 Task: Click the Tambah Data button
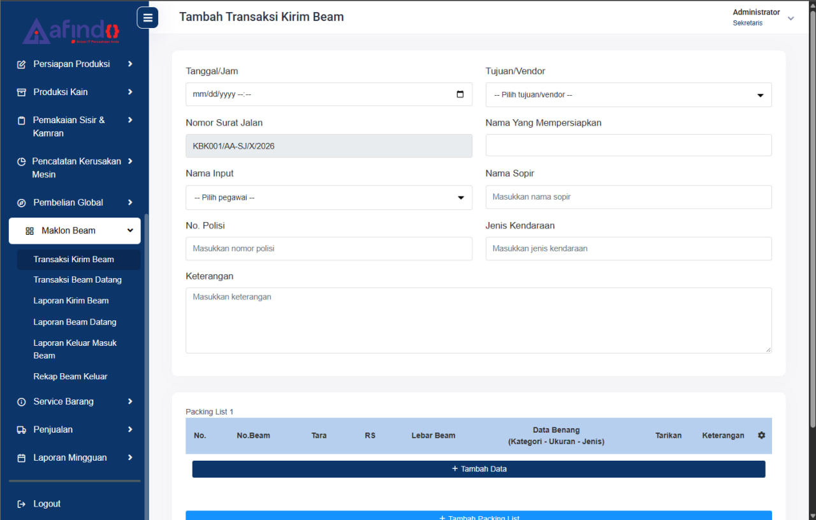pos(479,469)
